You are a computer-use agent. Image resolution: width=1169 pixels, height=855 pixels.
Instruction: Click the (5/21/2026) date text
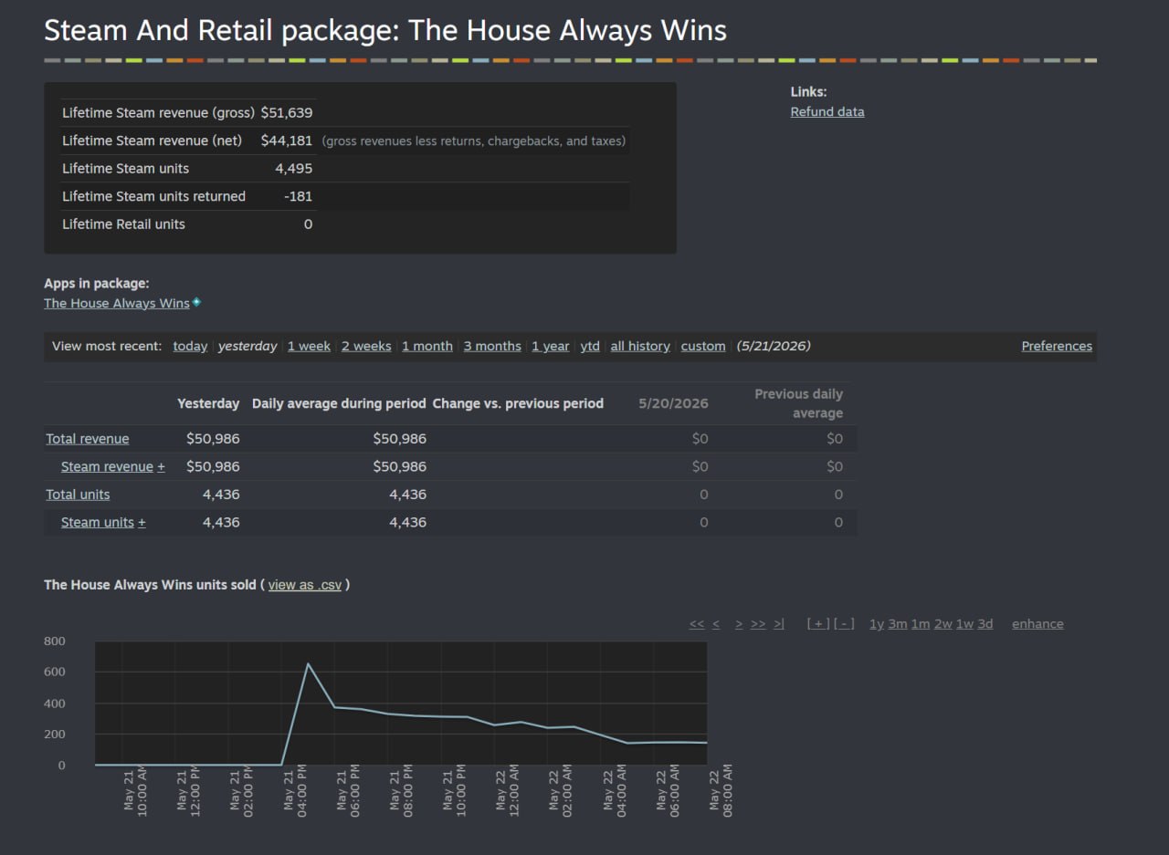pos(774,346)
